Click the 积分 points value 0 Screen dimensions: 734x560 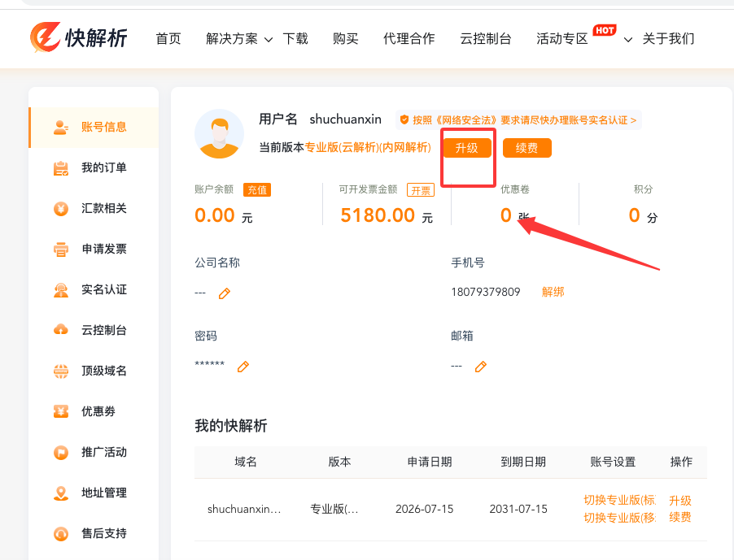634,215
